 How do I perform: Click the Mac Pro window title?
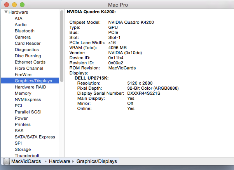[x=118, y=5]
